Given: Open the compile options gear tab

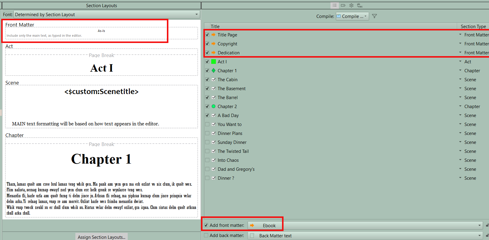Looking at the screenshot, I should (351, 5).
